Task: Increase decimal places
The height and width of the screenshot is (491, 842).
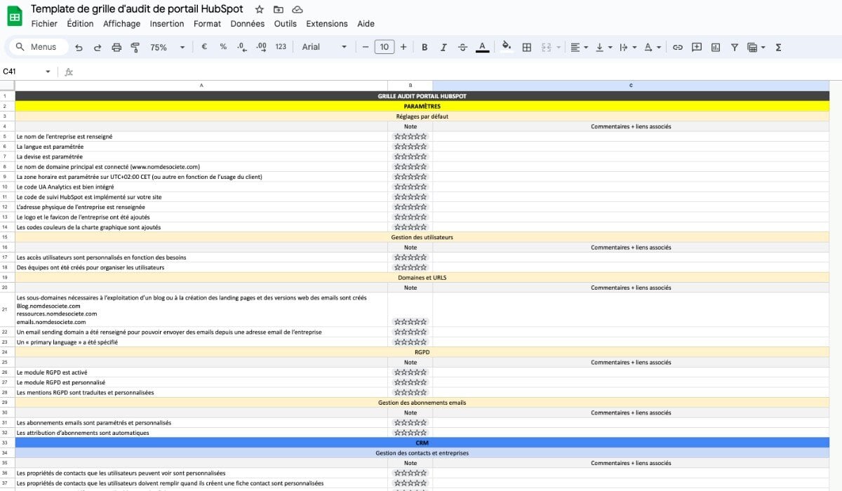Action: (261, 47)
